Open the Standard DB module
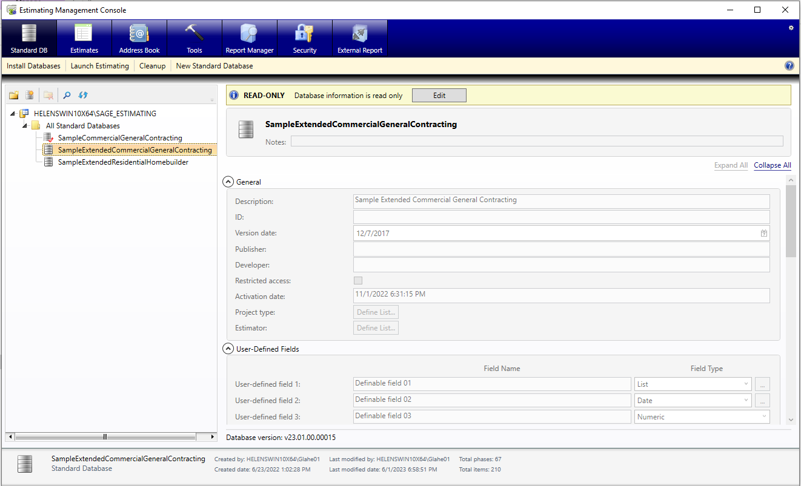 point(29,38)
